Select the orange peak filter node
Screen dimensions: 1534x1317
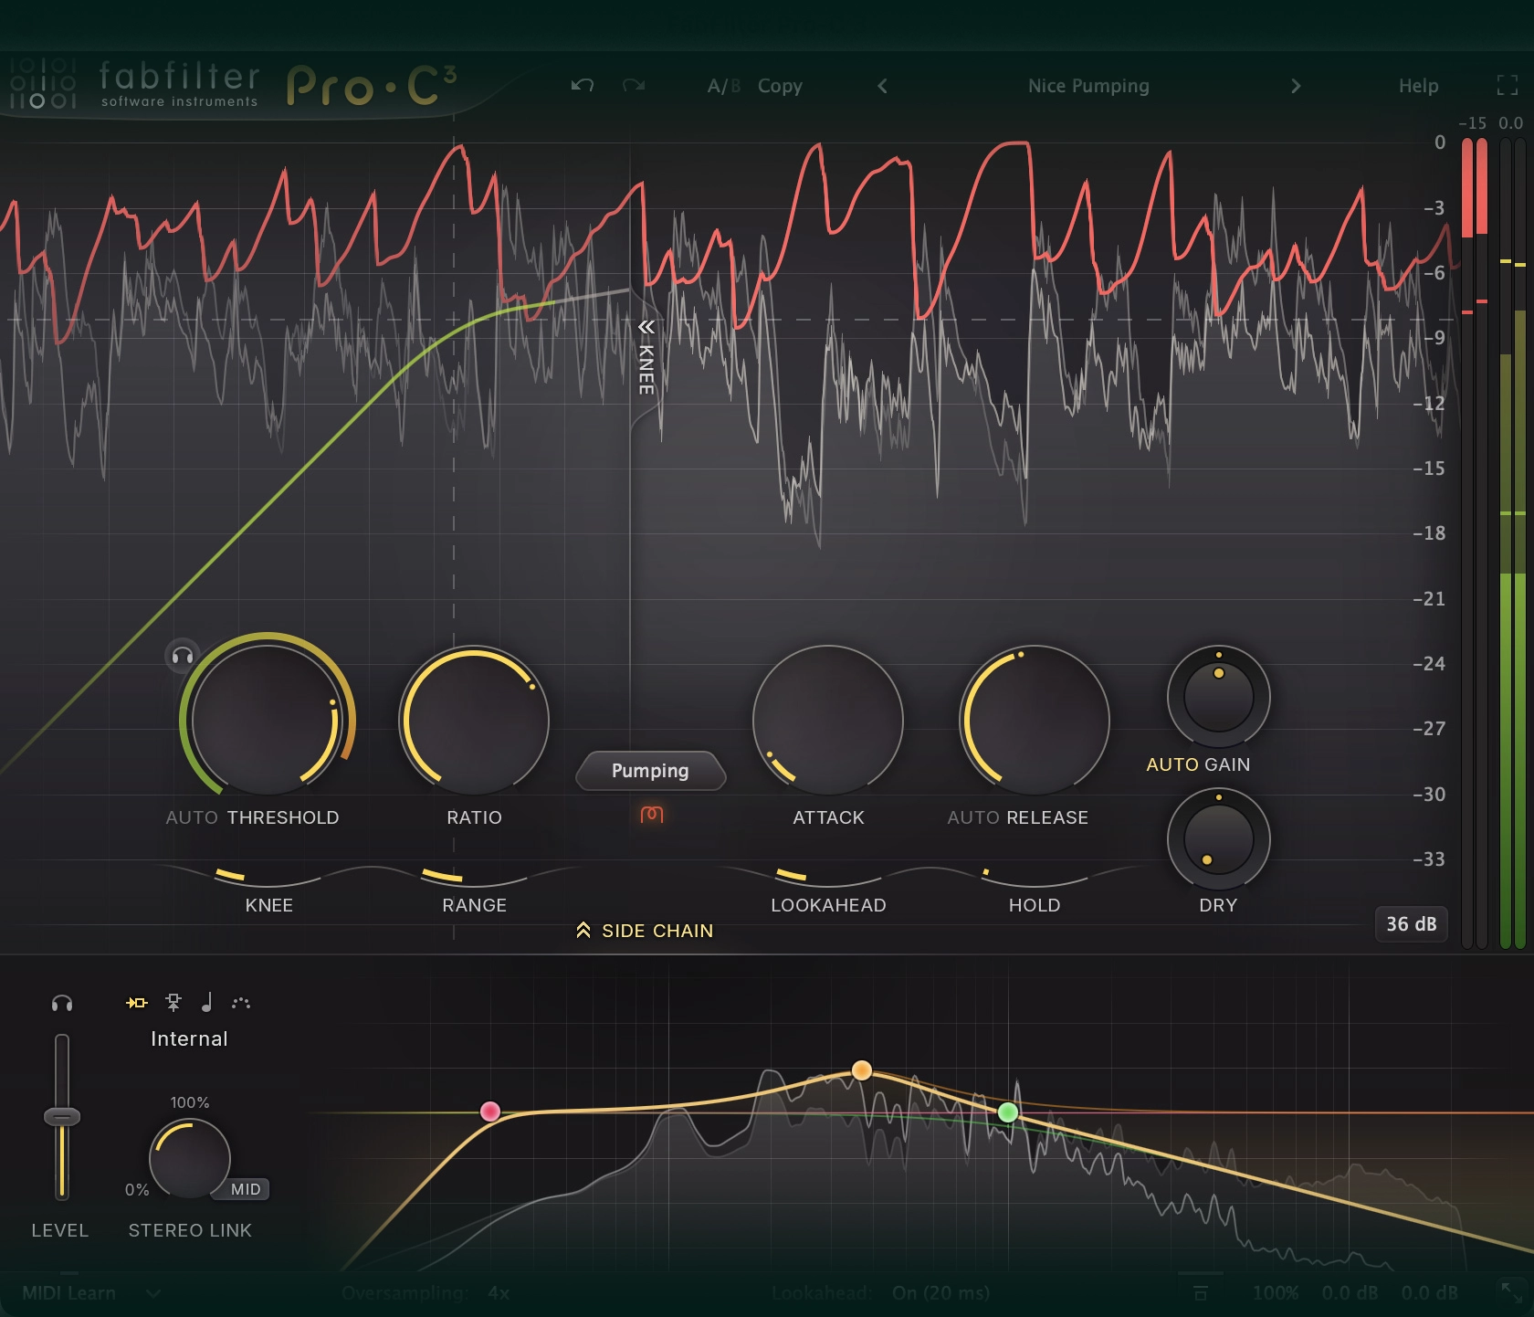pyautogui.click(x=861, y=1069)
